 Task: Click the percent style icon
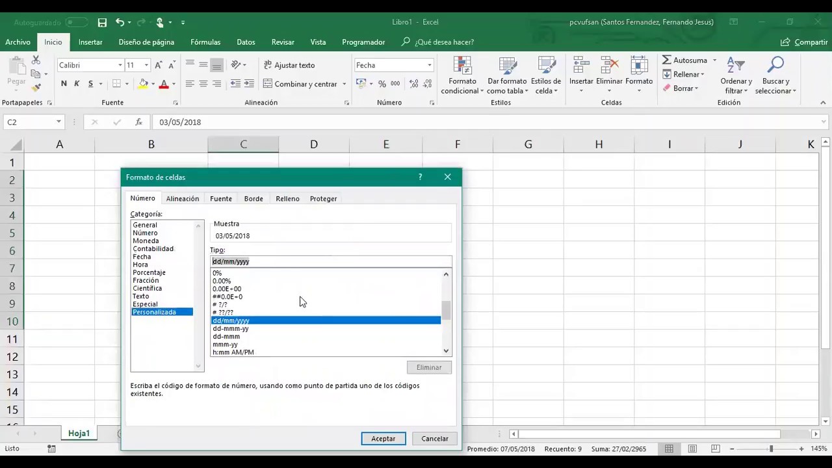point(382,84)
